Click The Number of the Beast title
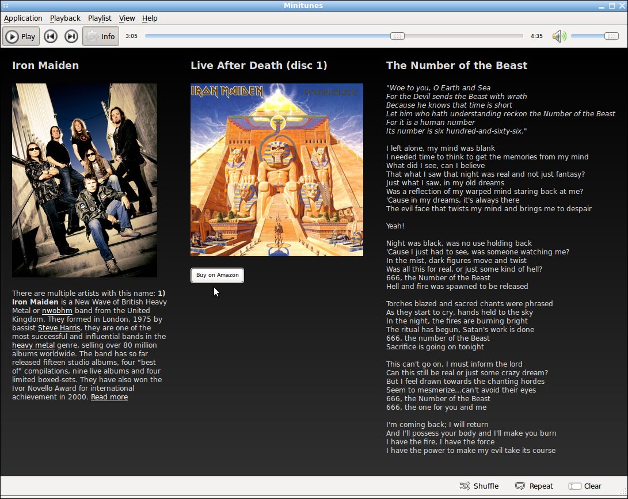This screenshot has height=499, width=628. (x=456, y=66)
